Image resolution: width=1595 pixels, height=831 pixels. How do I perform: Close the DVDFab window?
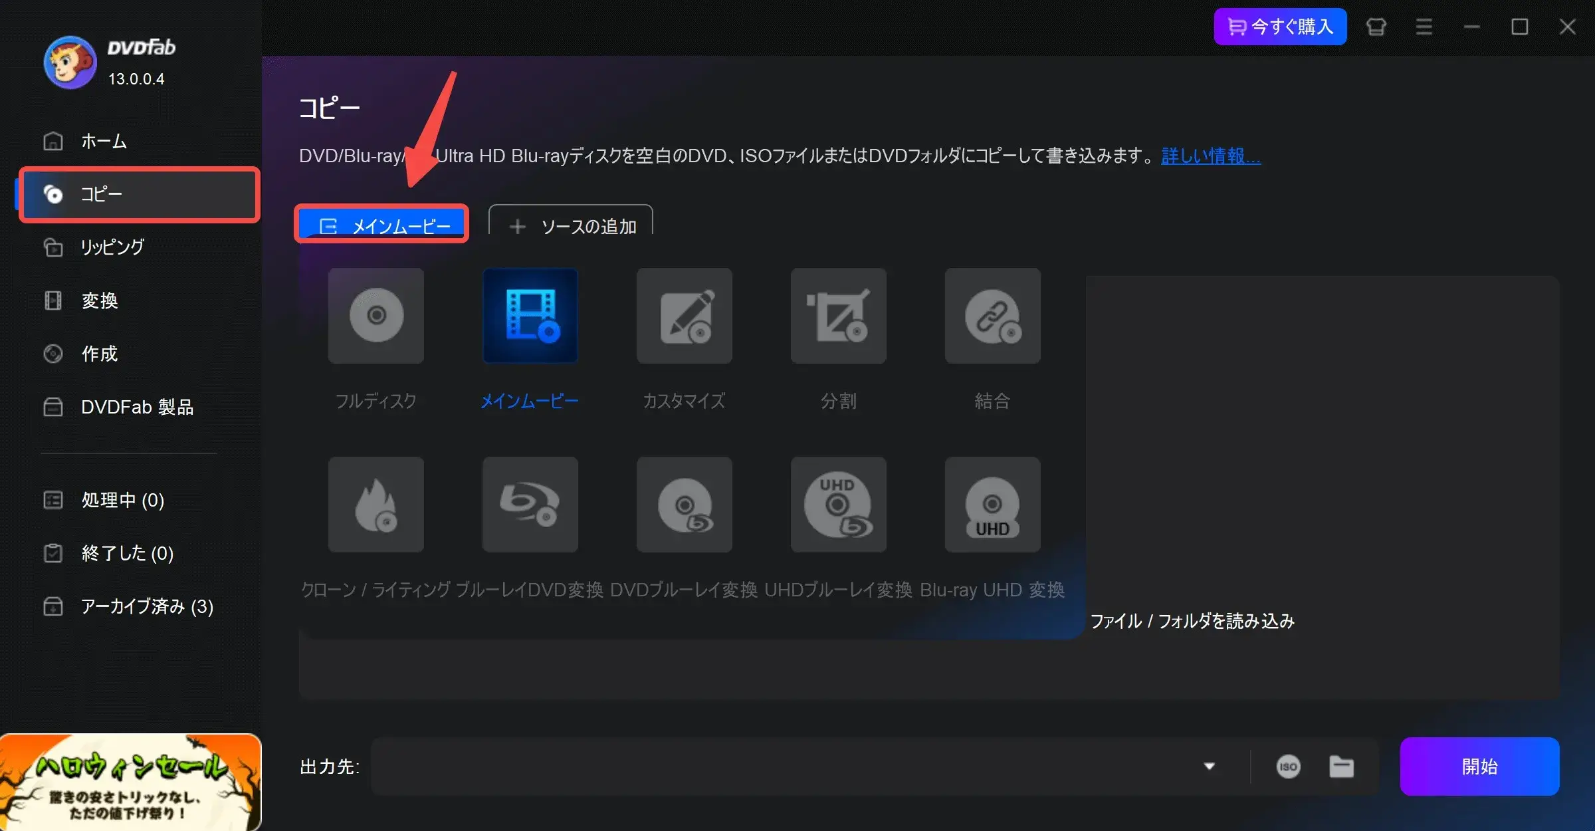[1568, 27]
